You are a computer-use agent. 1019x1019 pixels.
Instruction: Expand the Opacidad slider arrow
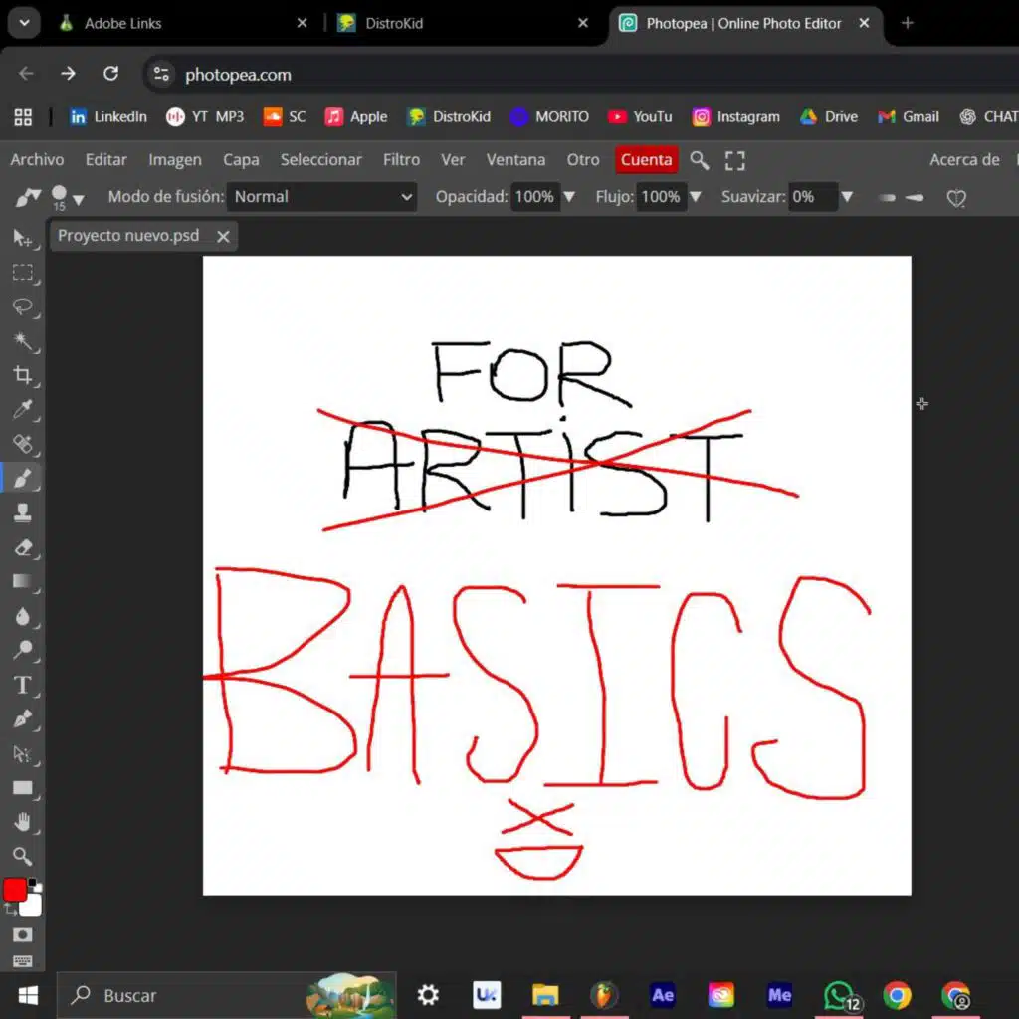coord(569,197)
